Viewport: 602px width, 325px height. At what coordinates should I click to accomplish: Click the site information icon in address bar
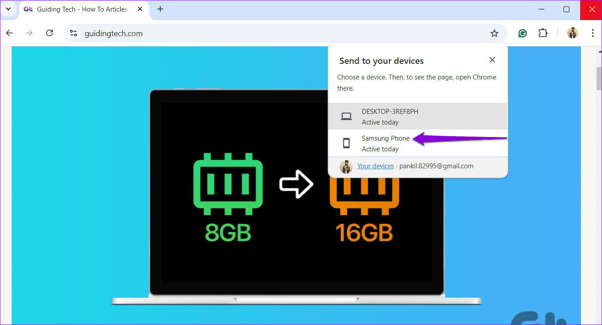(73, 33)
